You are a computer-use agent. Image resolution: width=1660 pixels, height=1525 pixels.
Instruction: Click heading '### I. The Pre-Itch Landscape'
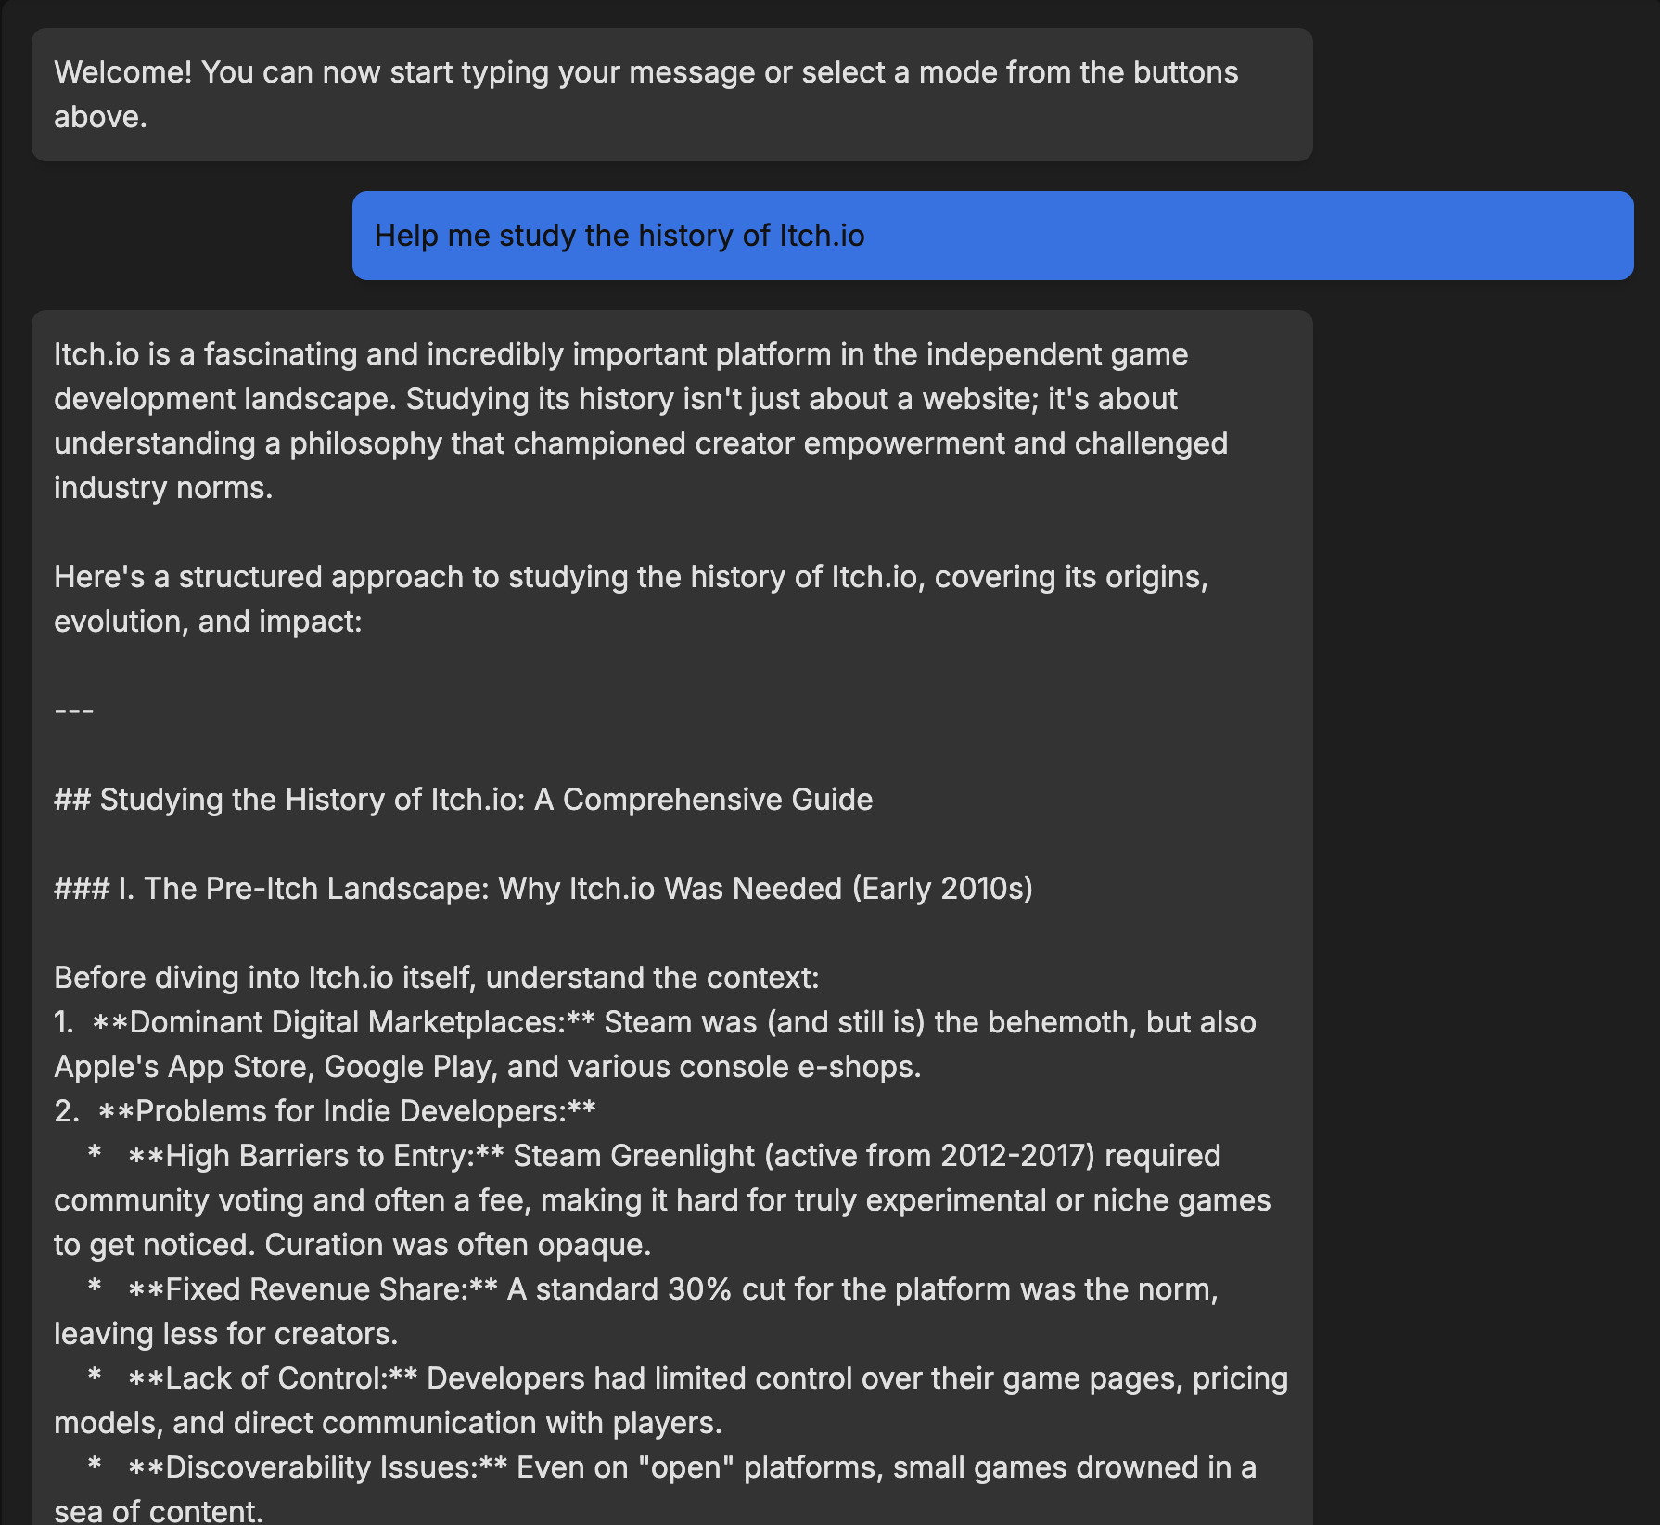pos(543,889)
